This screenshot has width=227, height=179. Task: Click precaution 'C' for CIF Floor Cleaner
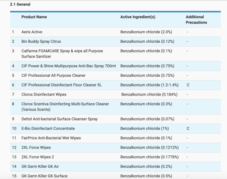[188, 85]
